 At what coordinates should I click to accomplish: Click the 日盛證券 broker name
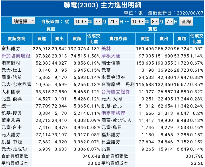[111, 142]
